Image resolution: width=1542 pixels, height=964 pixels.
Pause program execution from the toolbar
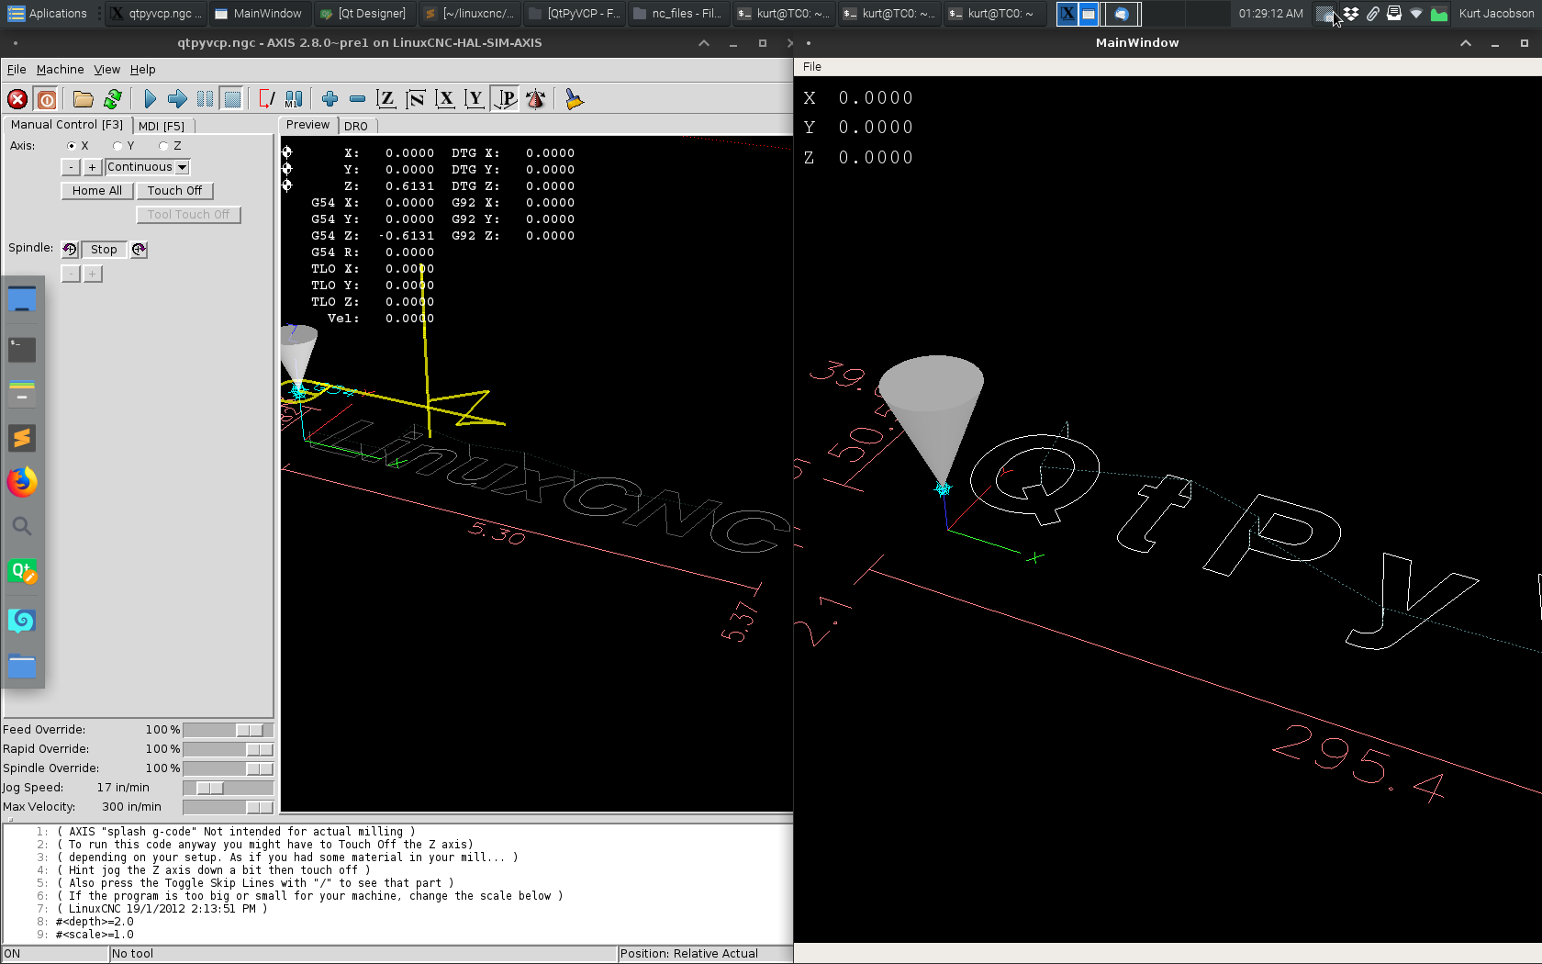205,99
